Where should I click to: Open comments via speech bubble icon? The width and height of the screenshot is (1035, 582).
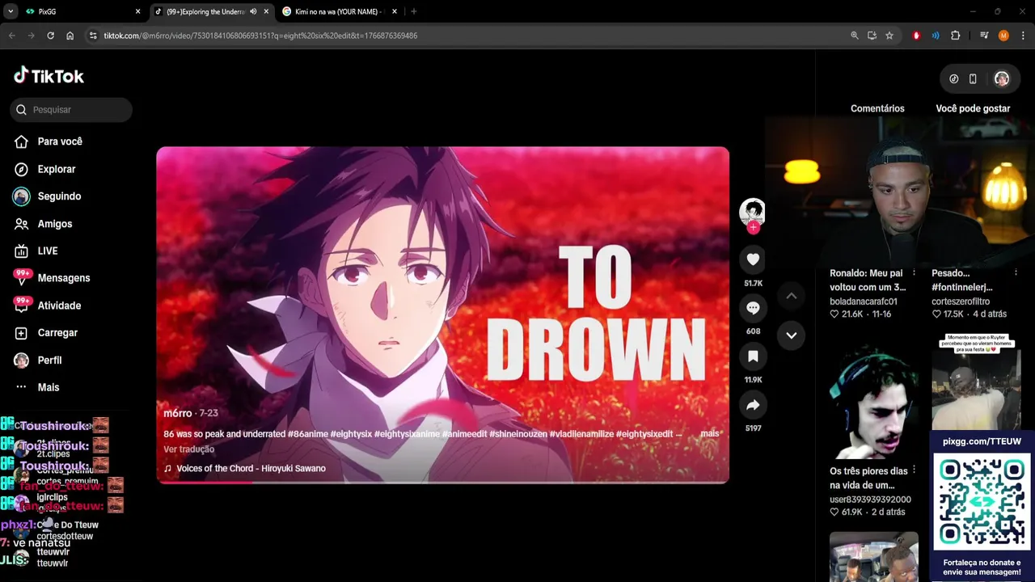coord(753,308)
